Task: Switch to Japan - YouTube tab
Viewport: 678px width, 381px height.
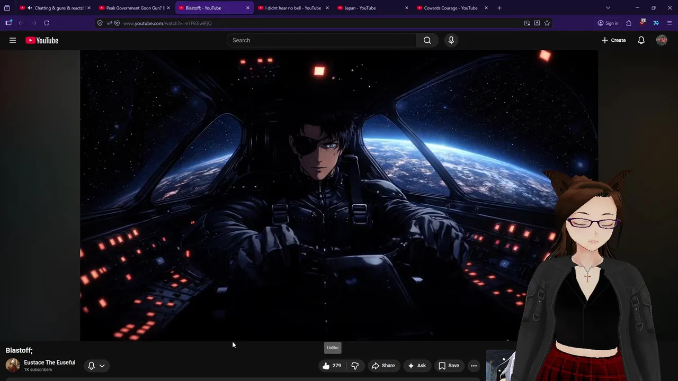Action: 373,8
